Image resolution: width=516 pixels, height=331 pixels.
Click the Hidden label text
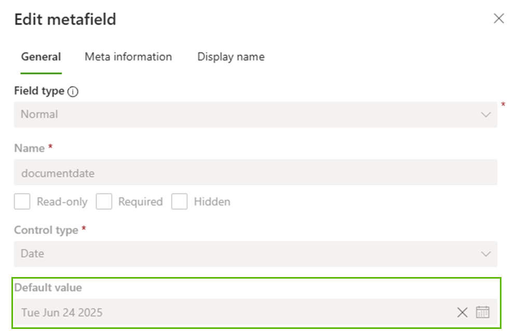coord(212,202)
